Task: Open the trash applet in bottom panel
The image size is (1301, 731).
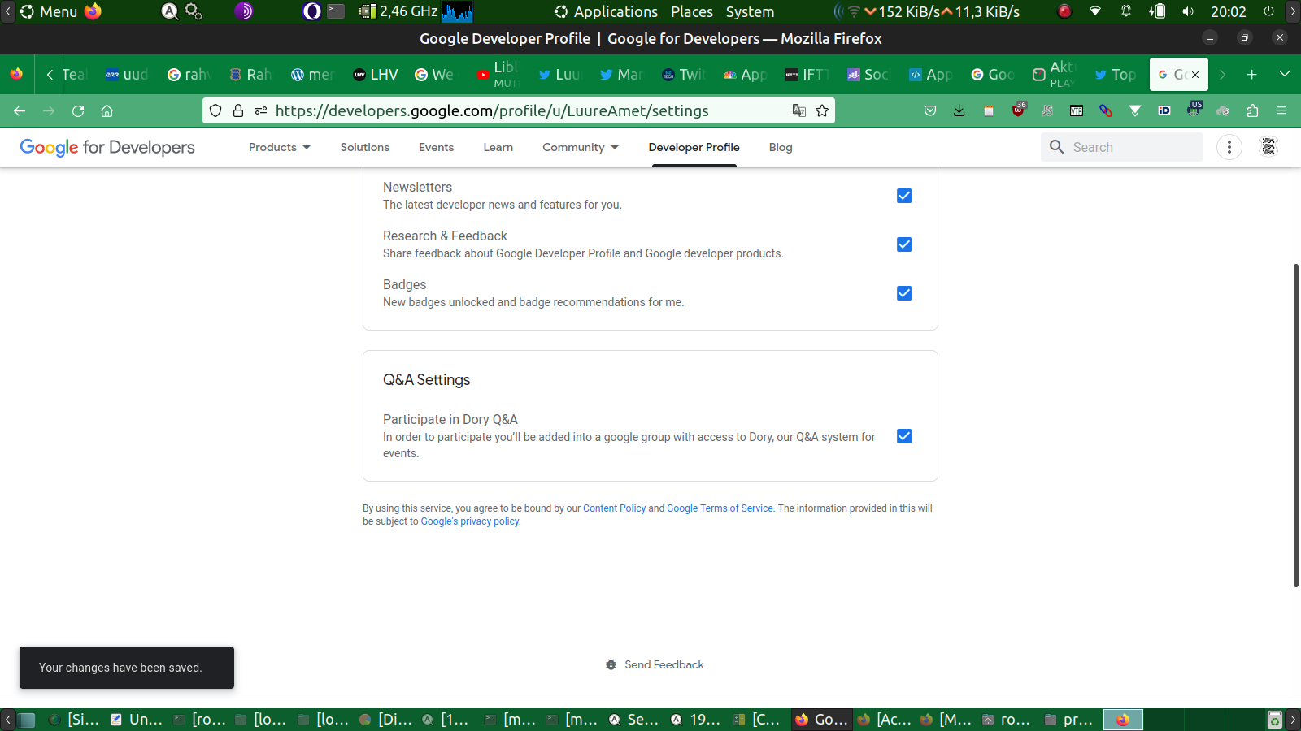Action: (x=1275, y=720)
